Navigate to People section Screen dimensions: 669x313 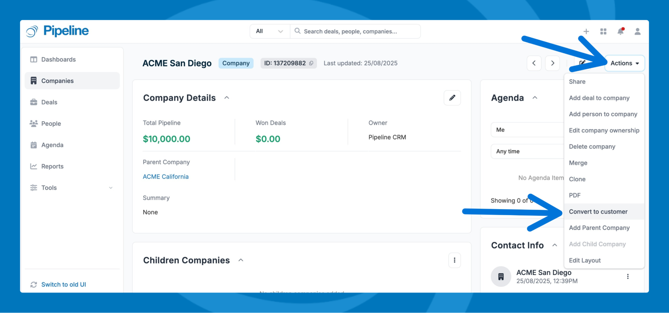pyautogui.click(x=72, y=123)
